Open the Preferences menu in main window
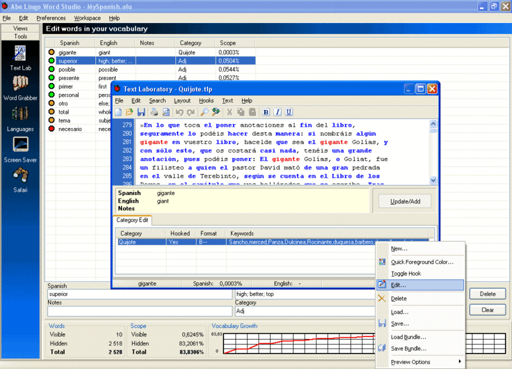 (51, 18)
